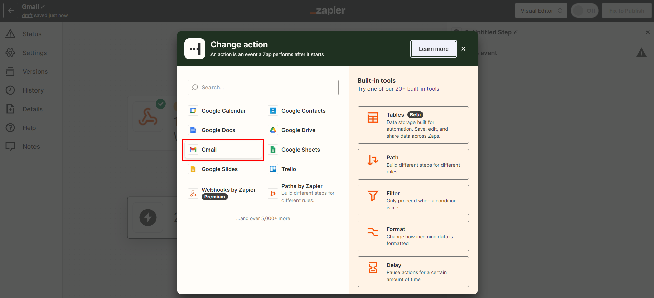Open the Status sidebar item
Viewport: 654px width, 298px height.
point(31,34)
